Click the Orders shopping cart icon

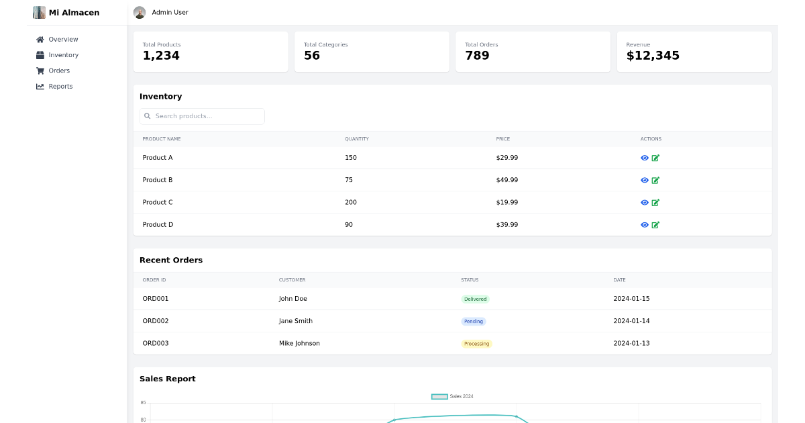click(x=40, y=70)
